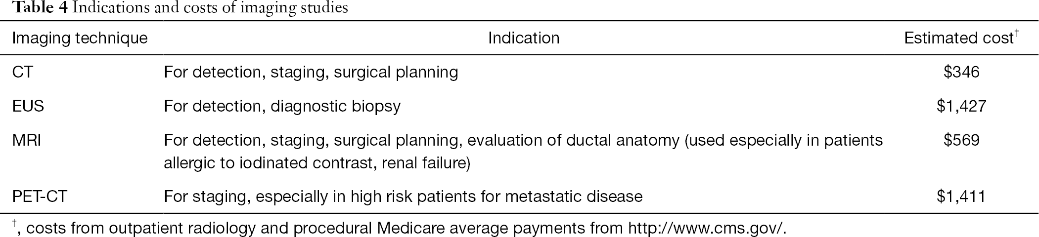Select the Indication column header
The image size is (1039, 237).
tap(524, 38)
